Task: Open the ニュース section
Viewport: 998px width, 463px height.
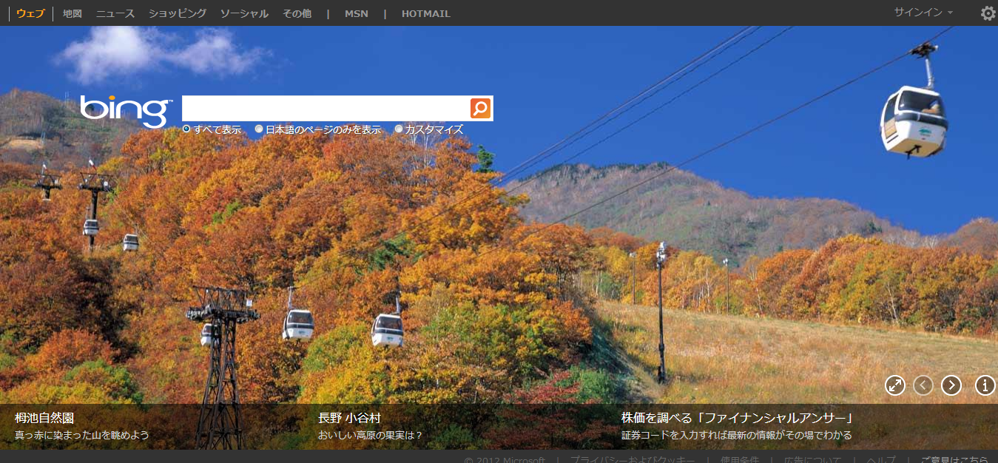Action: click(x=115, y=13)
